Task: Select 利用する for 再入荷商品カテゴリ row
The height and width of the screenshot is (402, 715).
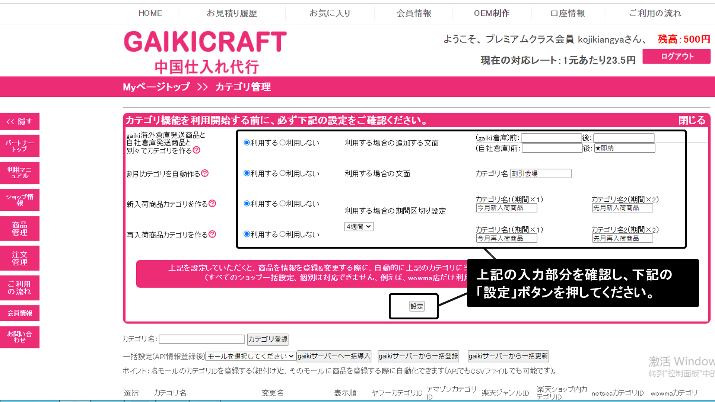Action: coord(247,234)
